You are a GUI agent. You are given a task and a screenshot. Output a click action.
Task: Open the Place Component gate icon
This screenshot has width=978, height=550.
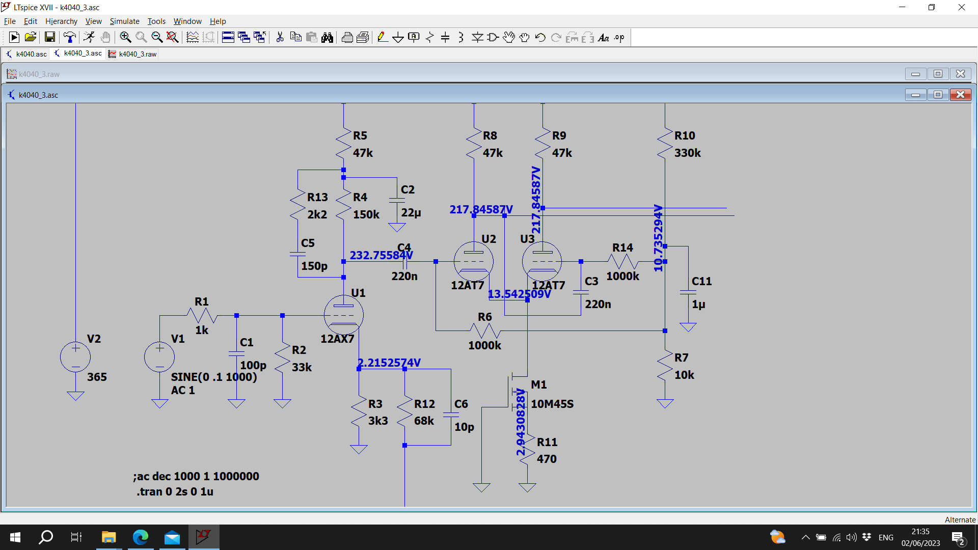pos(493,37)
